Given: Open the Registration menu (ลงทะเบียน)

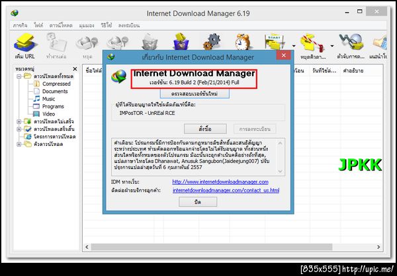Looking at the screenshot, I should coord(129,25).
